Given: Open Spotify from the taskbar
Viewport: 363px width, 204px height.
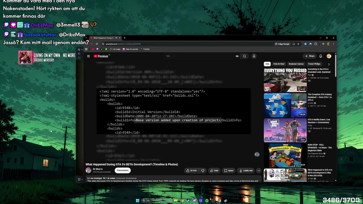Looking at the screenshot, I should point(207,201).
